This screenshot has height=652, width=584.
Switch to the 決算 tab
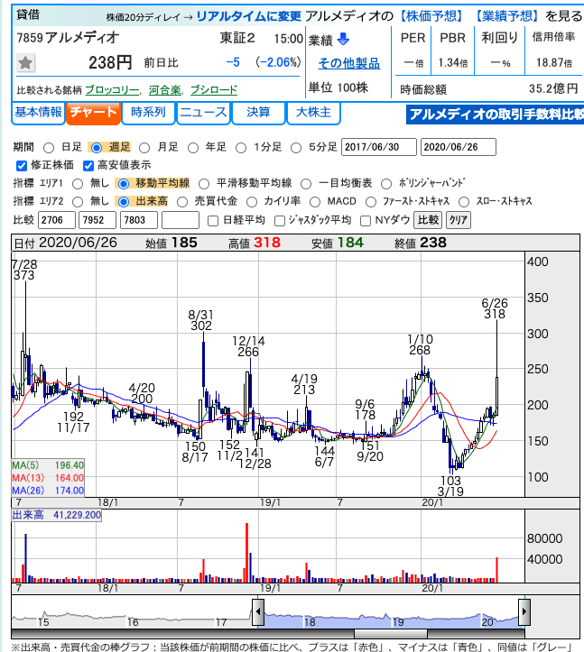tap(258, 113)
